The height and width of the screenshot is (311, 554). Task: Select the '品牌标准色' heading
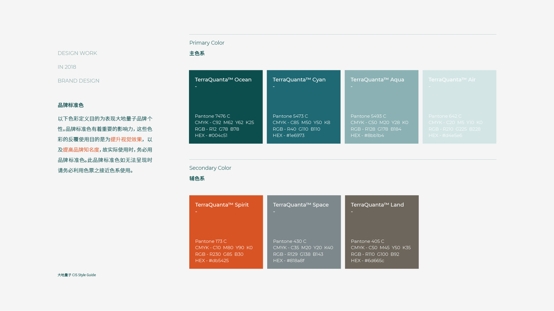click(71, 105)
